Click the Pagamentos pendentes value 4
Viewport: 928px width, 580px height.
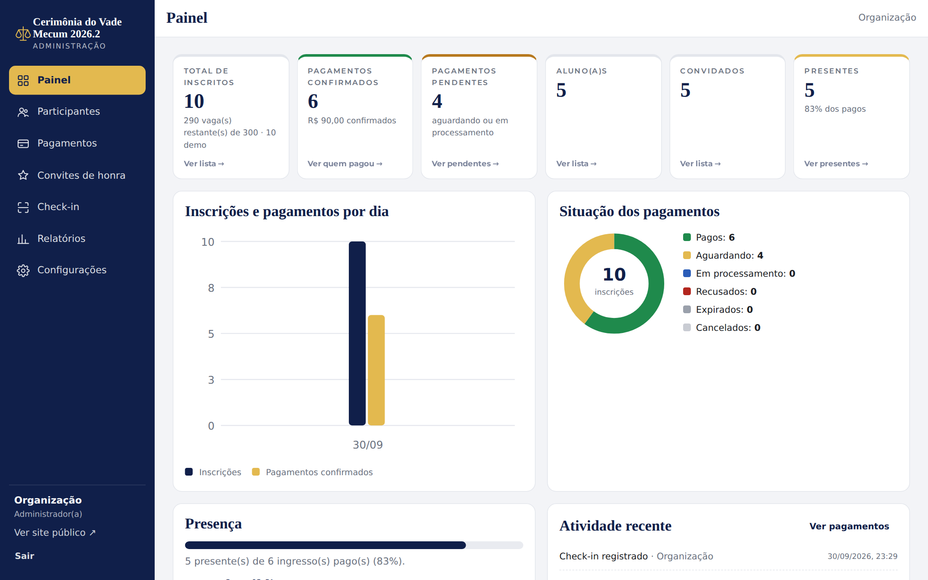(437, 101)
